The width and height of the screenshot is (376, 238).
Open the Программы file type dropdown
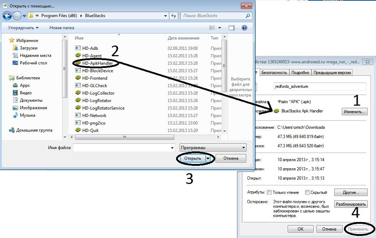pyautogui.click(x=213, y=148)
